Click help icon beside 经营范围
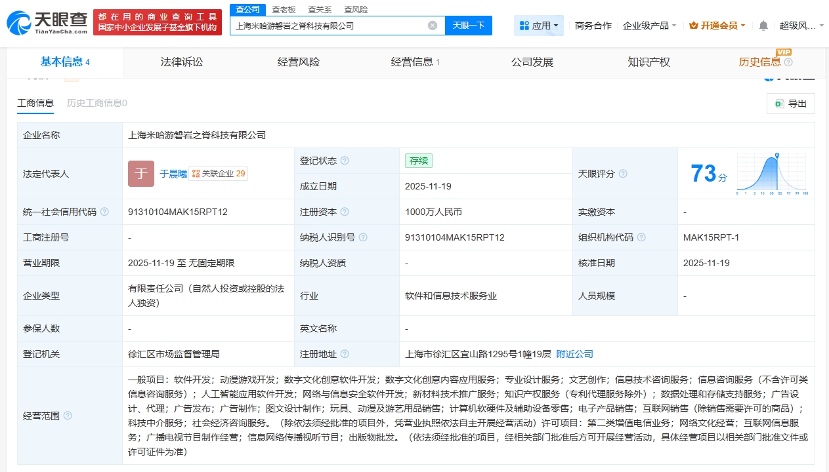829x472 pixels. [x=68, y=416]
